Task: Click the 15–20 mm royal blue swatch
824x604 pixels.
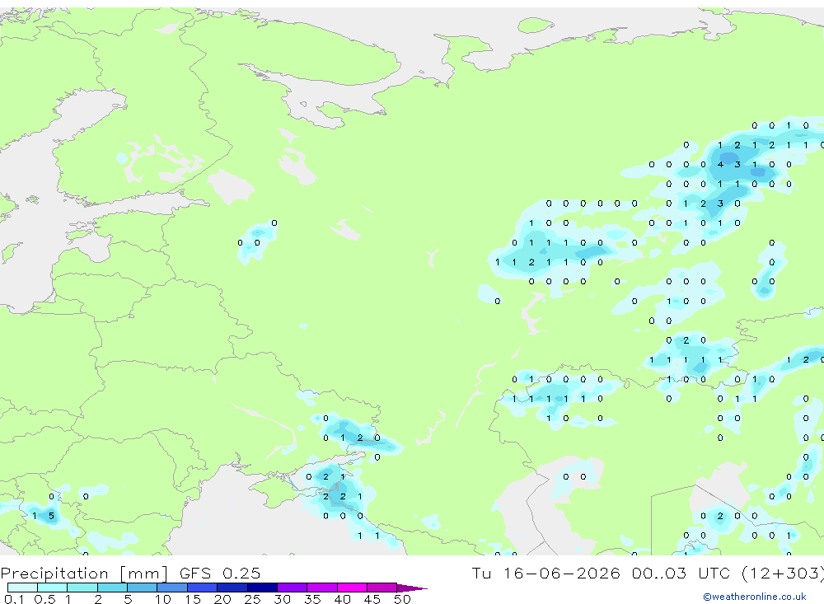Action: 203,588
